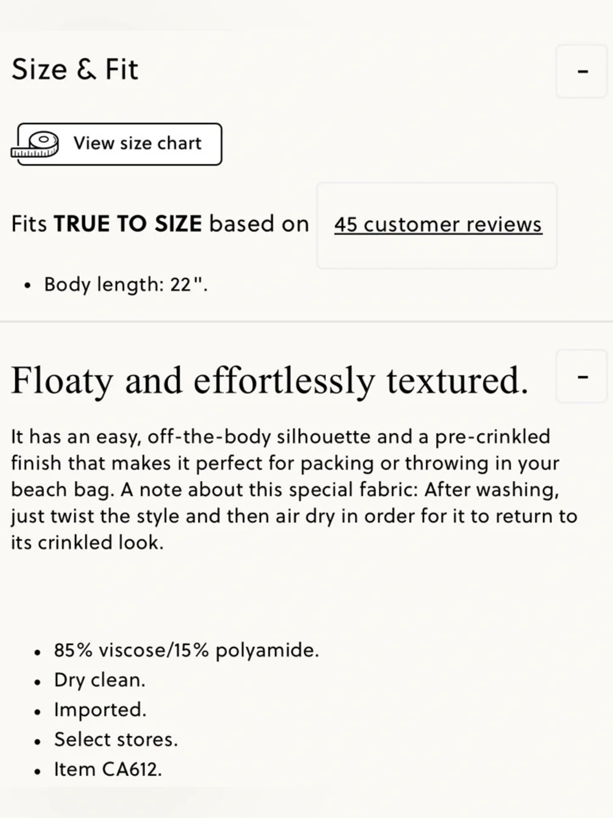Select the Body length 22" bullet
This screenshot has width=613, height=818.
[x=126, y=285]
